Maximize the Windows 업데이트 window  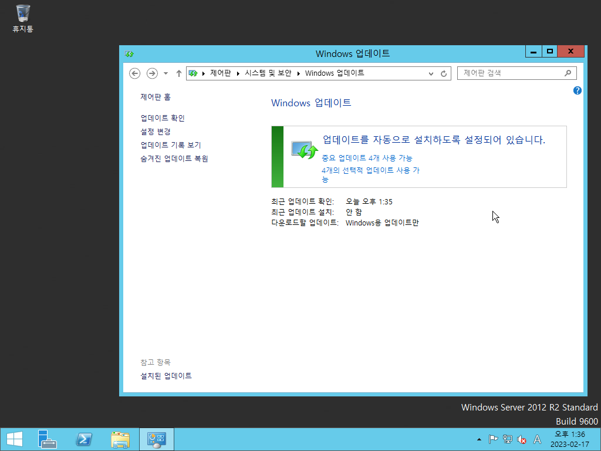point(549,52)
